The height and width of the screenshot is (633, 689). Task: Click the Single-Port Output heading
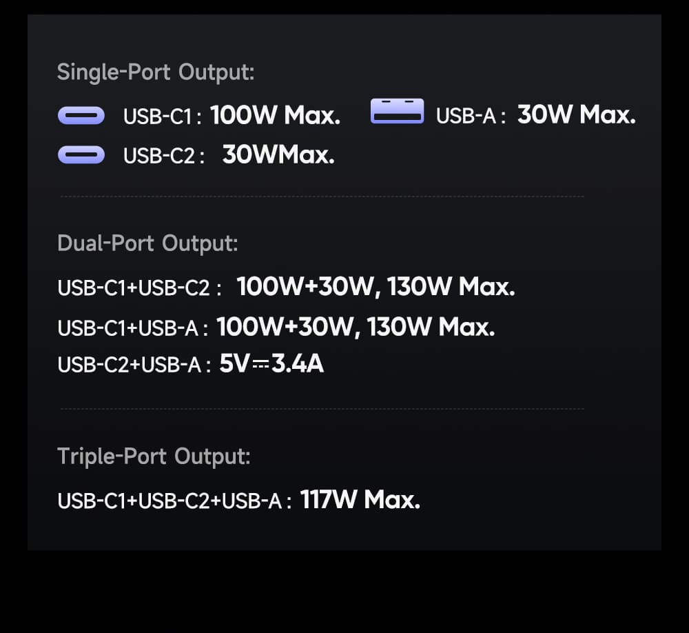[x=156, y=72]
